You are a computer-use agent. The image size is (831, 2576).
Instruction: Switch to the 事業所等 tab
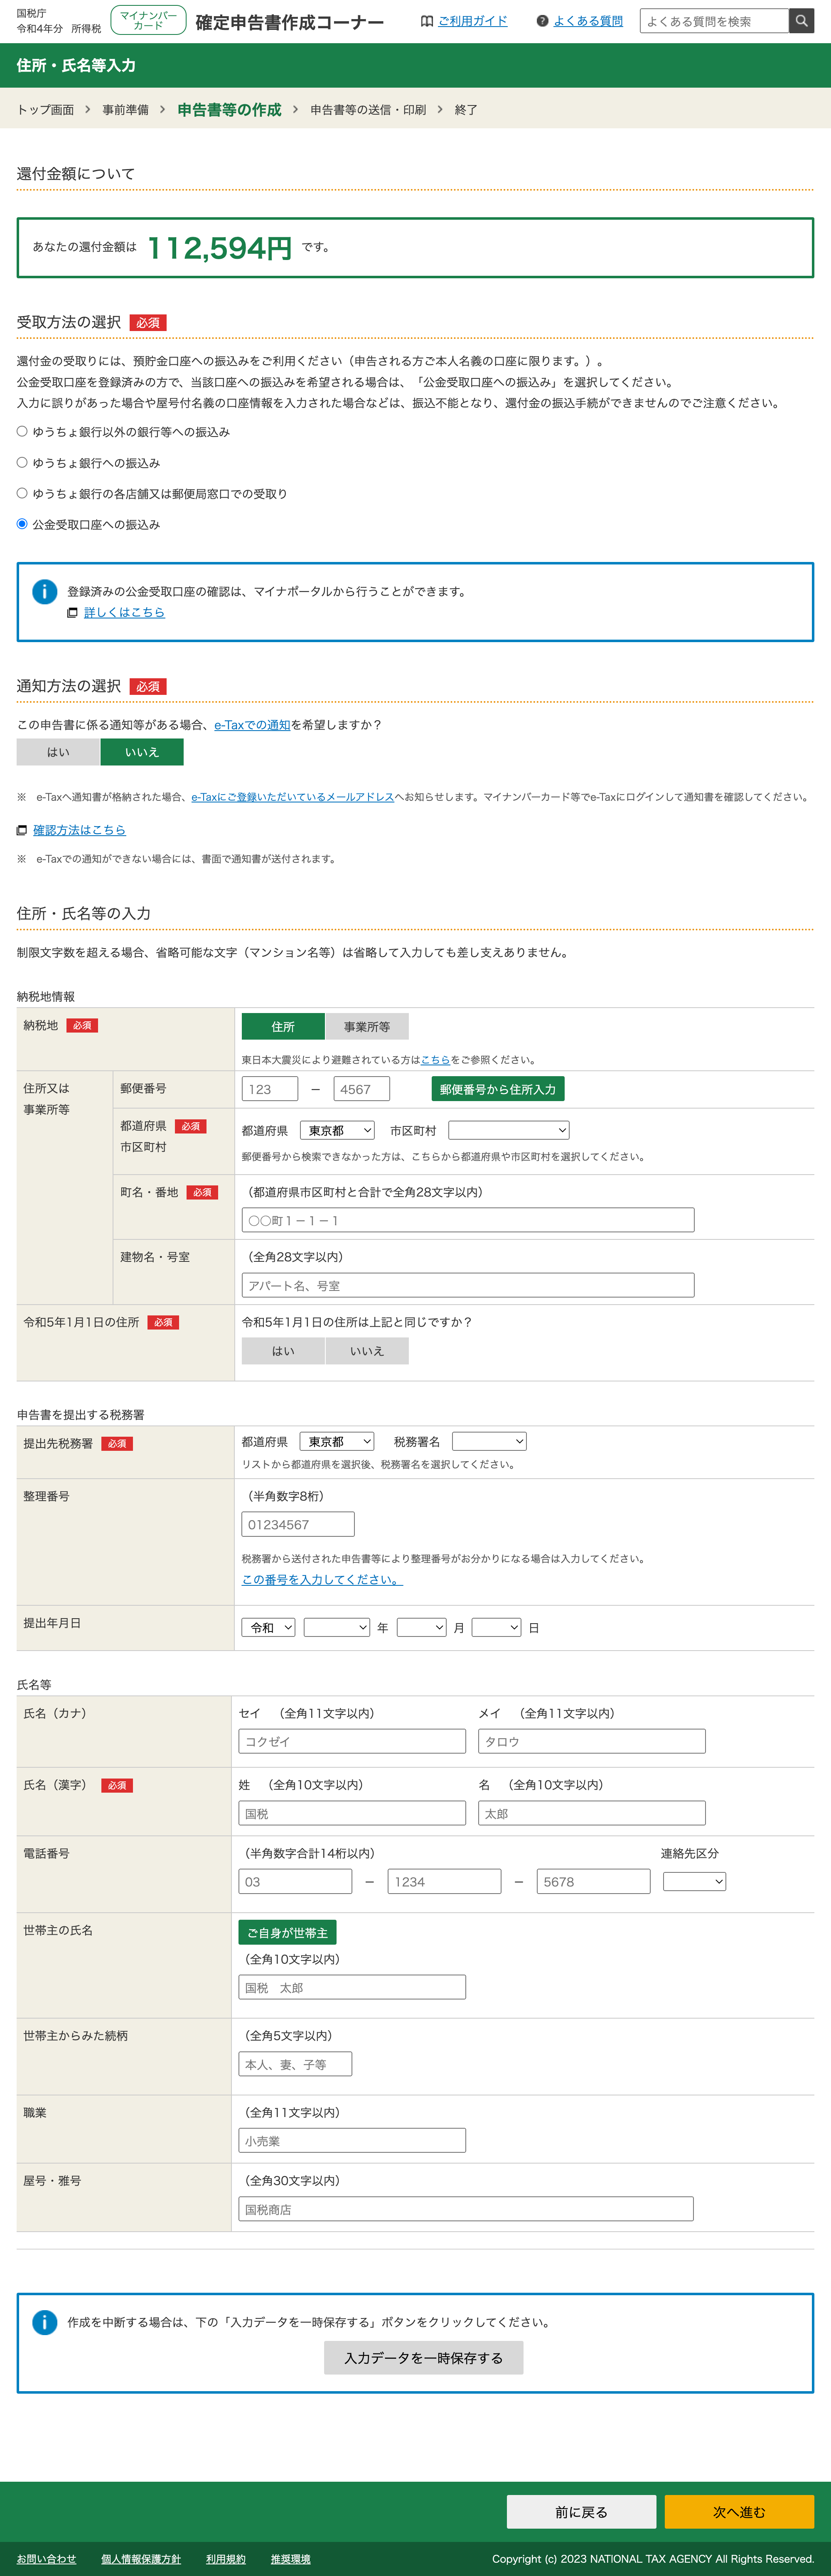366,1027
